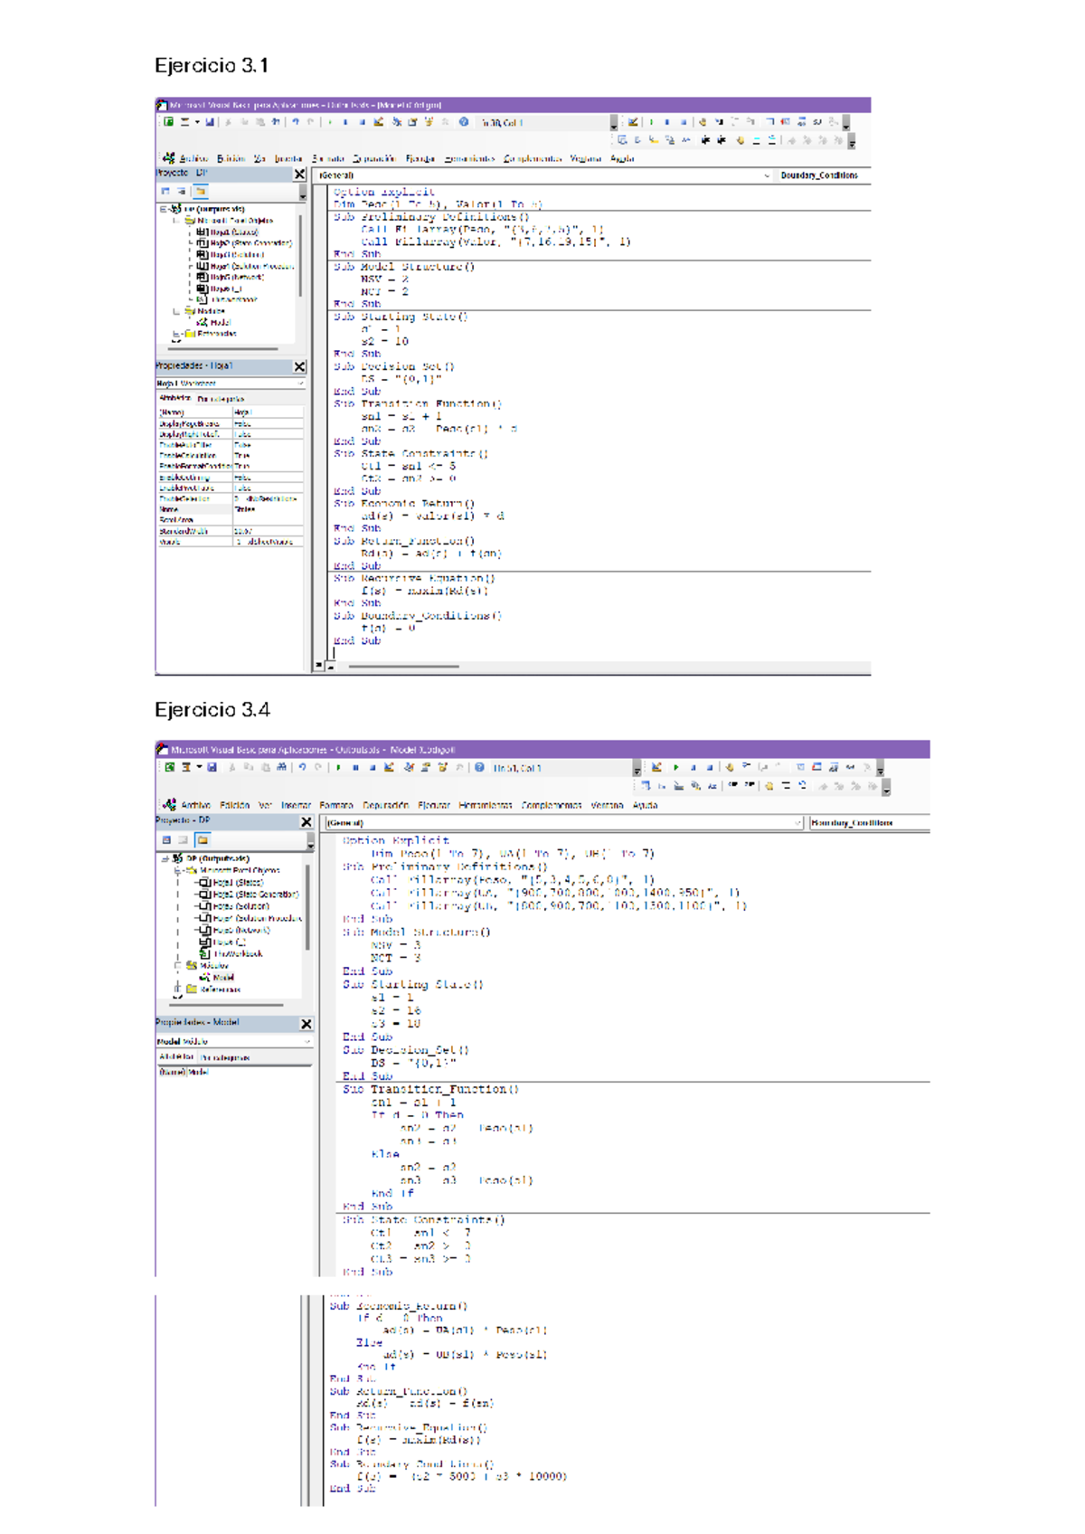Click the vertical scrollbar of Ejercicio 3.4 project tree

point(308,907)
